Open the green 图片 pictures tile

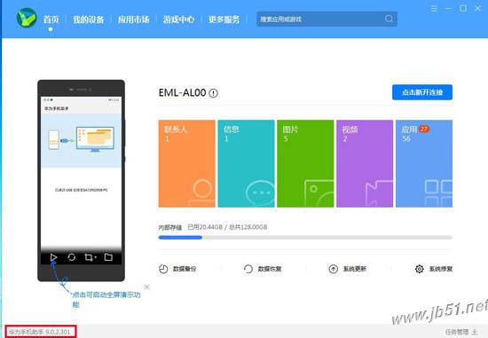point(305,163)
